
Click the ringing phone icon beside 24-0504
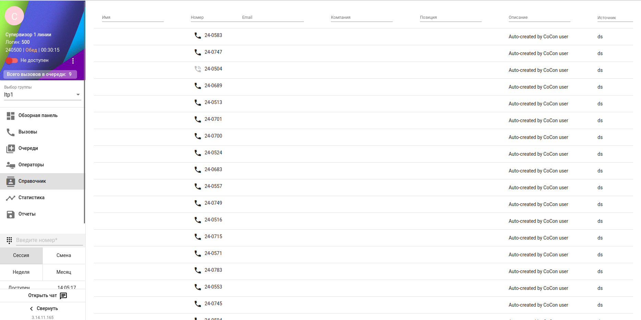tap(198, 69)
